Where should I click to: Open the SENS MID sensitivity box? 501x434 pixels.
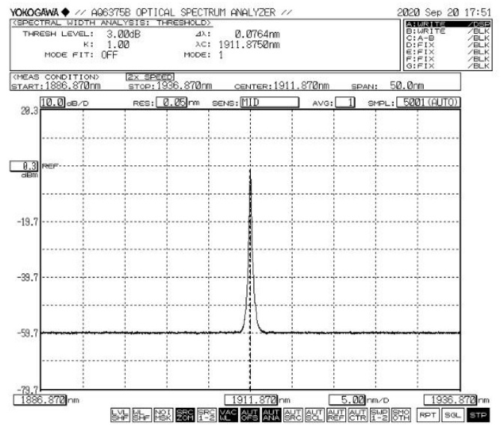tap(270, 103)
